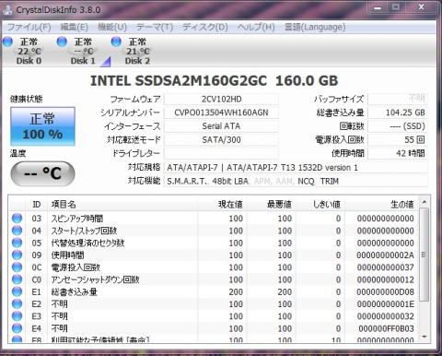Click raw value 000000000012 in row C0
The width and height of the screenshot is (442, 356).
385,279
